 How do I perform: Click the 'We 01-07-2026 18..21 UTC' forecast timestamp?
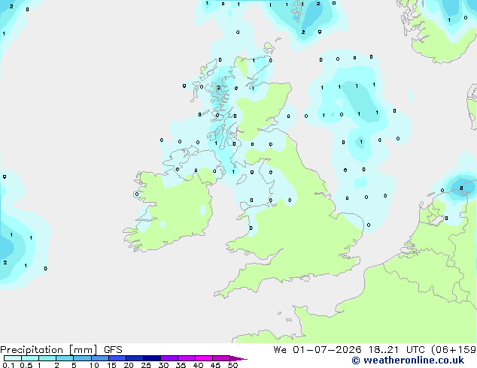coord(351,350)
